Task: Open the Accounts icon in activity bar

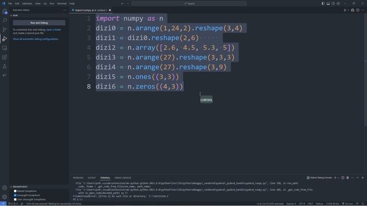Action: pos(5,188)
